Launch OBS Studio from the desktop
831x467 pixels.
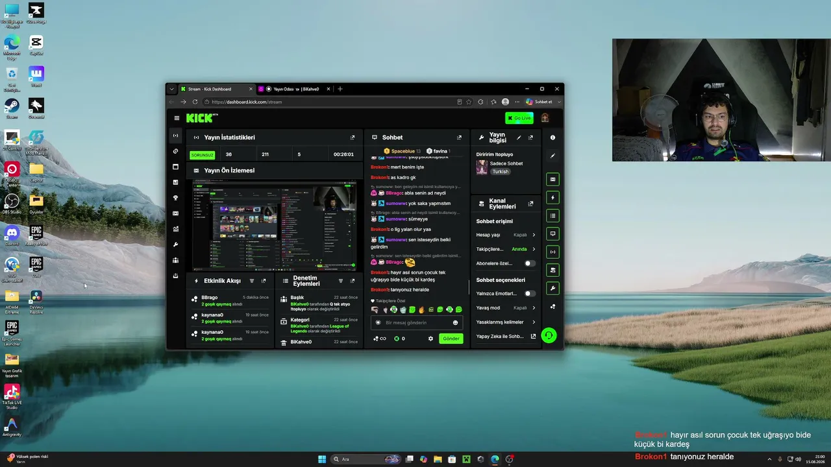tap(12, 204)
